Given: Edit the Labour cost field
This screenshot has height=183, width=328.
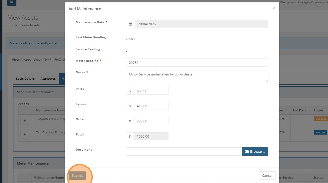Looking at the screenshot, I should 151,106.
